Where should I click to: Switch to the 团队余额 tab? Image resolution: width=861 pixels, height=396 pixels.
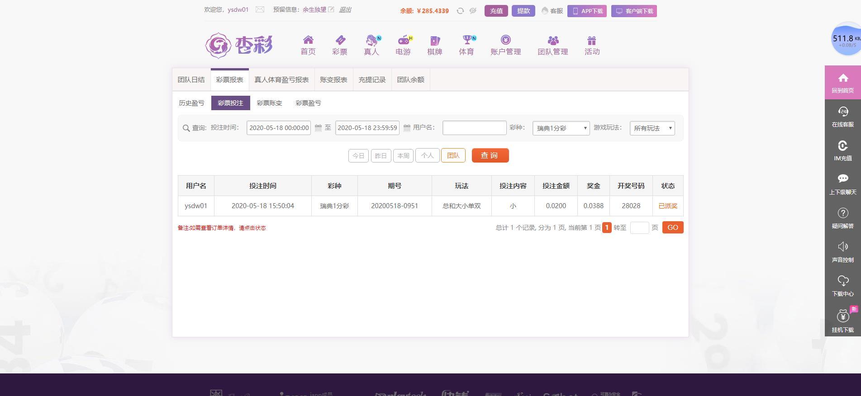410,79
